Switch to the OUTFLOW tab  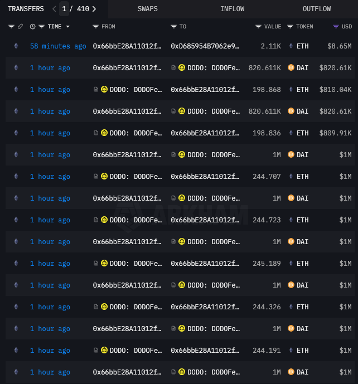coord(316,9)
